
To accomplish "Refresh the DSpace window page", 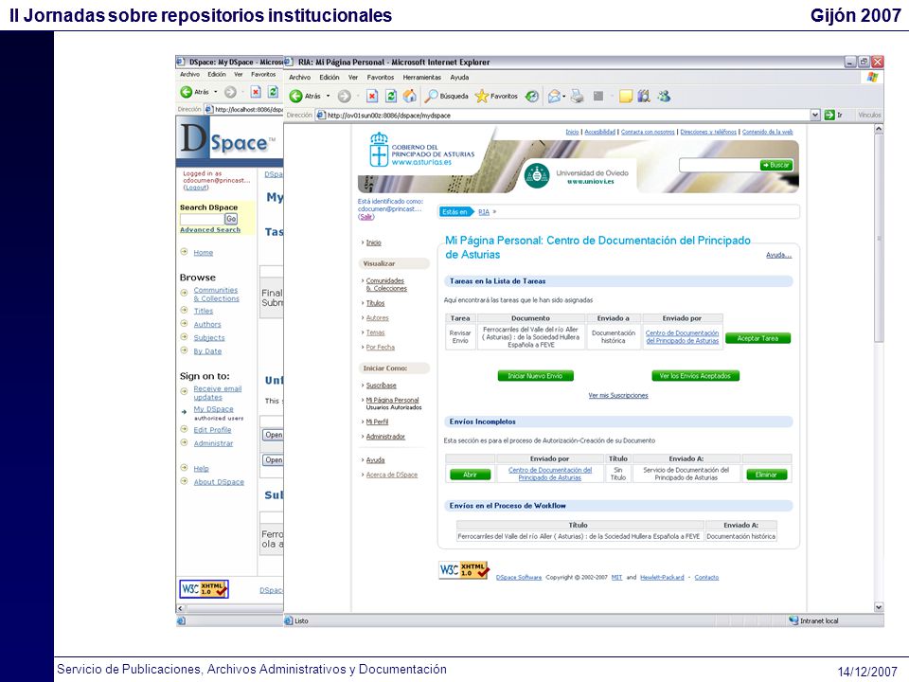I will coord(273,92).
